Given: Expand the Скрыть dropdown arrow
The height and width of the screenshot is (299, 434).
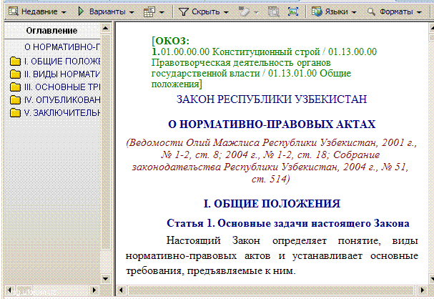Looking at the screenshot, I should pos(227,12).
